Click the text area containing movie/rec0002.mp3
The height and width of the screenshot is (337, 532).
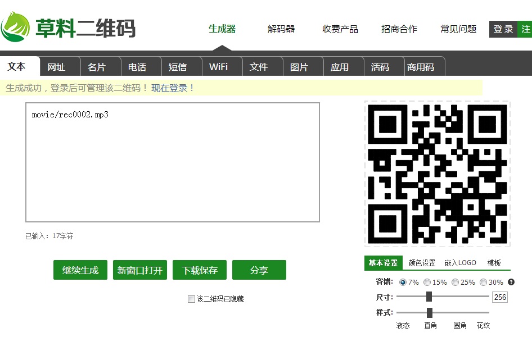click(173, 162)
